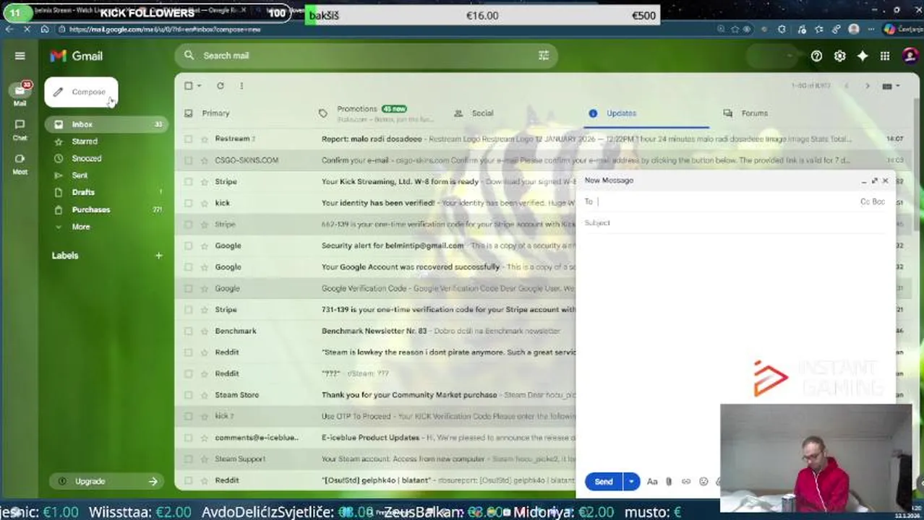Screen dimensions: 924x520
Task: Open the Snoozed folder
Action: 87,158
